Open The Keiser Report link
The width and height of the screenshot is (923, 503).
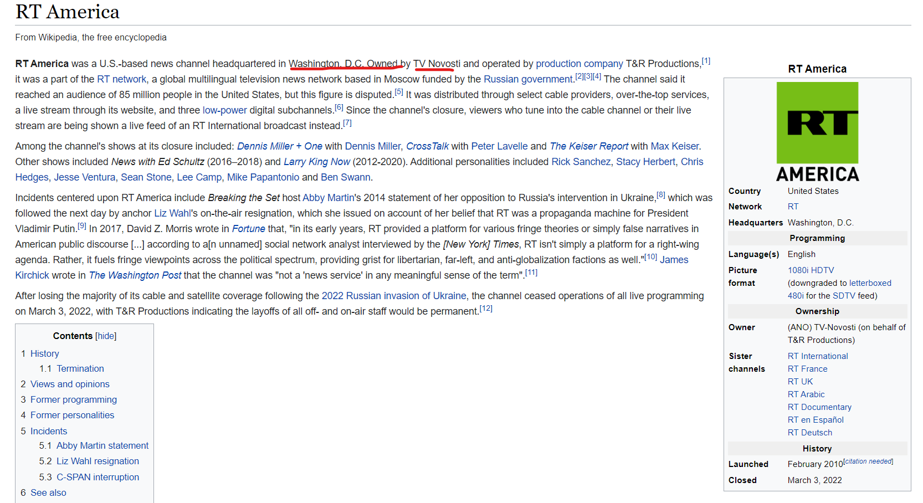click(589, 146)
